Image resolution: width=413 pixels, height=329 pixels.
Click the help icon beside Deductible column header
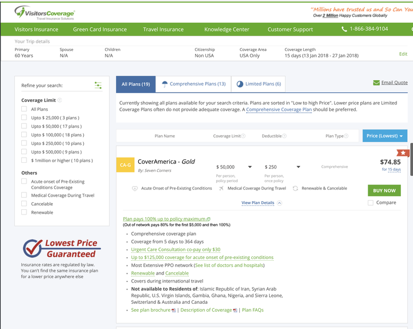(285, 136)
